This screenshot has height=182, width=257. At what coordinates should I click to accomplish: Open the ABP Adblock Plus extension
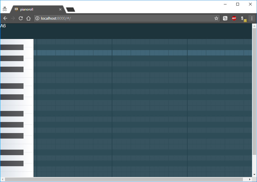[x=234, y=18]
